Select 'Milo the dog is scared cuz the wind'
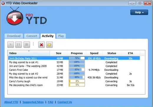Screen dimensions: 153x107 click(74, 77)
